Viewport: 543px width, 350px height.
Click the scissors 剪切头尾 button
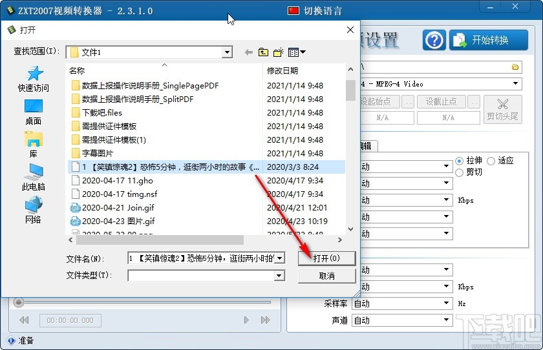(x=502, y=109)
